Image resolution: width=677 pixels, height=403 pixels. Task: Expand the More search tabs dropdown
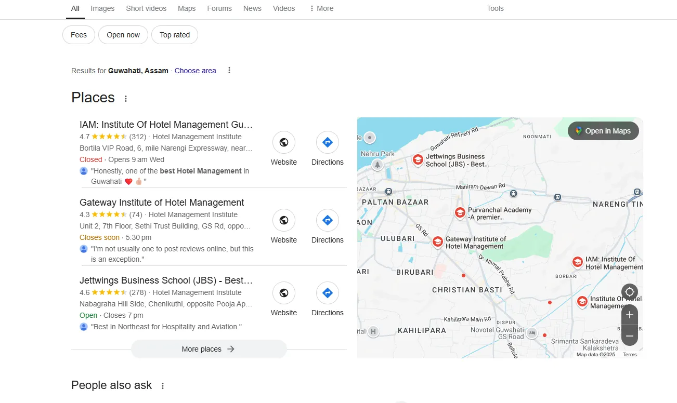pyautogui.click(x=321, y=8)
